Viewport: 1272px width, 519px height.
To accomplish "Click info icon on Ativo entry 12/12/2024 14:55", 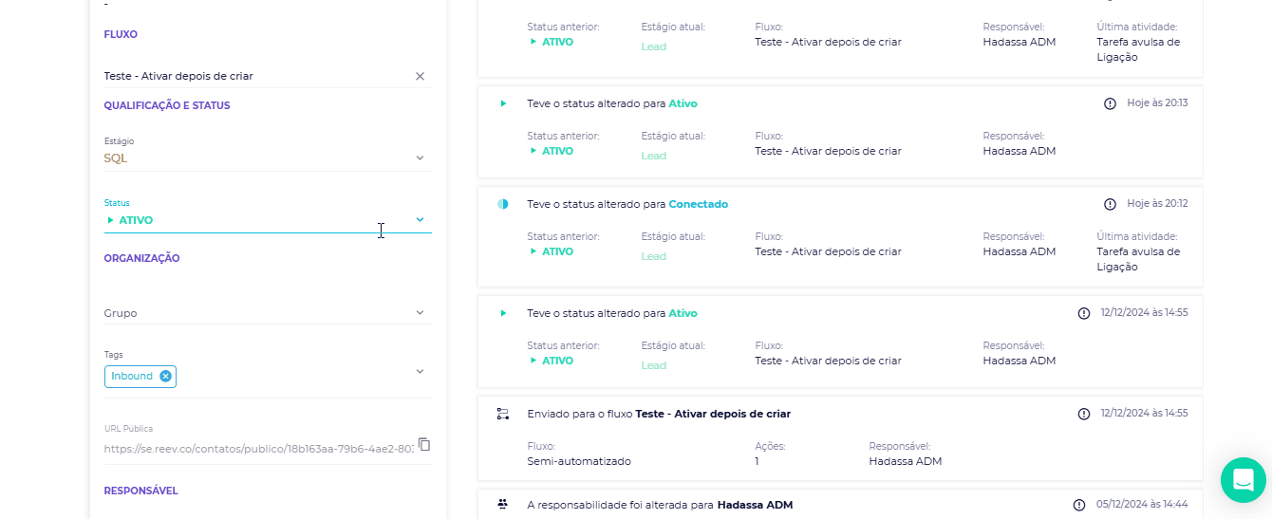I will [1084, 313].
